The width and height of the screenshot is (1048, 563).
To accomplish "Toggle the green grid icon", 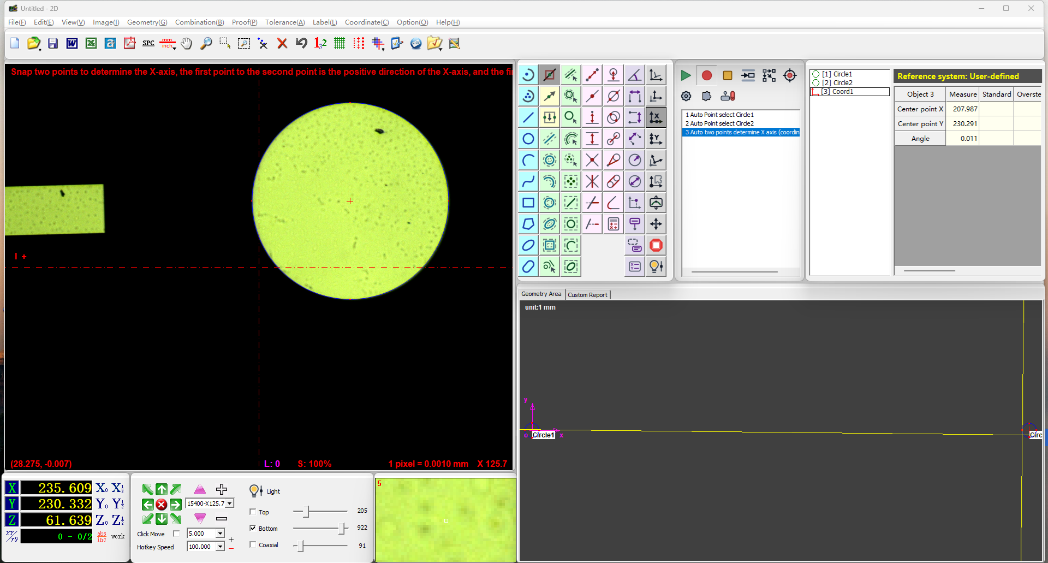I will pos(340,43).
